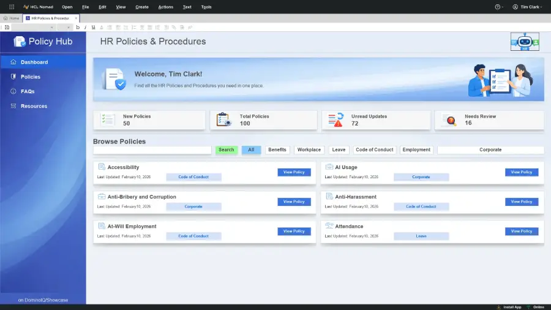Expand the Tim Clark user menu
The width and height of the screenshot is (551, 310).
[528, 7]
